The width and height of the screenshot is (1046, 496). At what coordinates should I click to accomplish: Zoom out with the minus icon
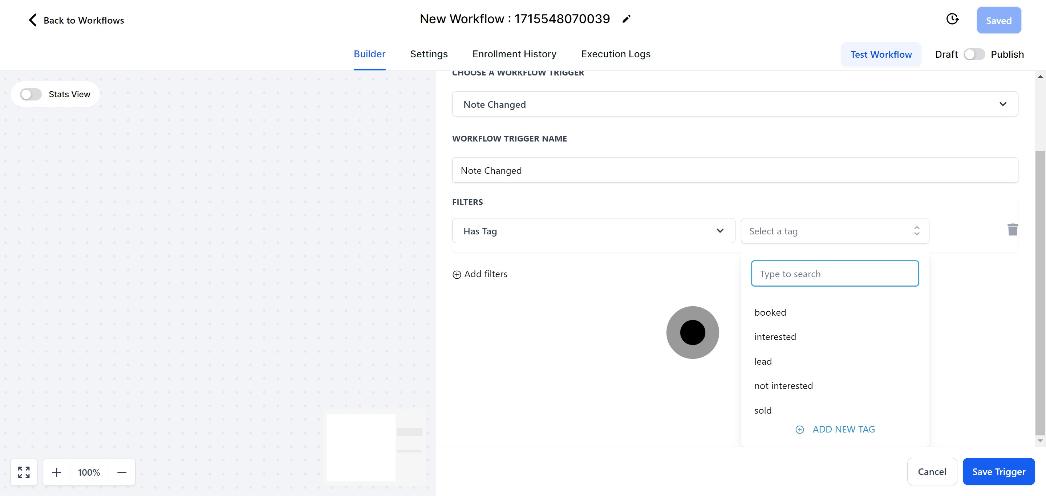click(x=122, y=472)
